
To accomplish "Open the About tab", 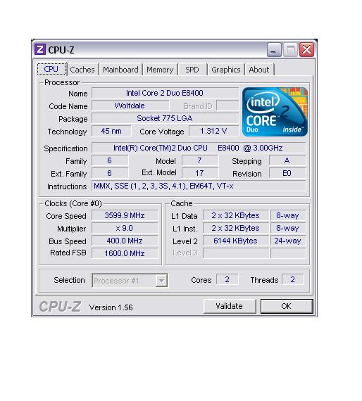I will tap(259, 70).
